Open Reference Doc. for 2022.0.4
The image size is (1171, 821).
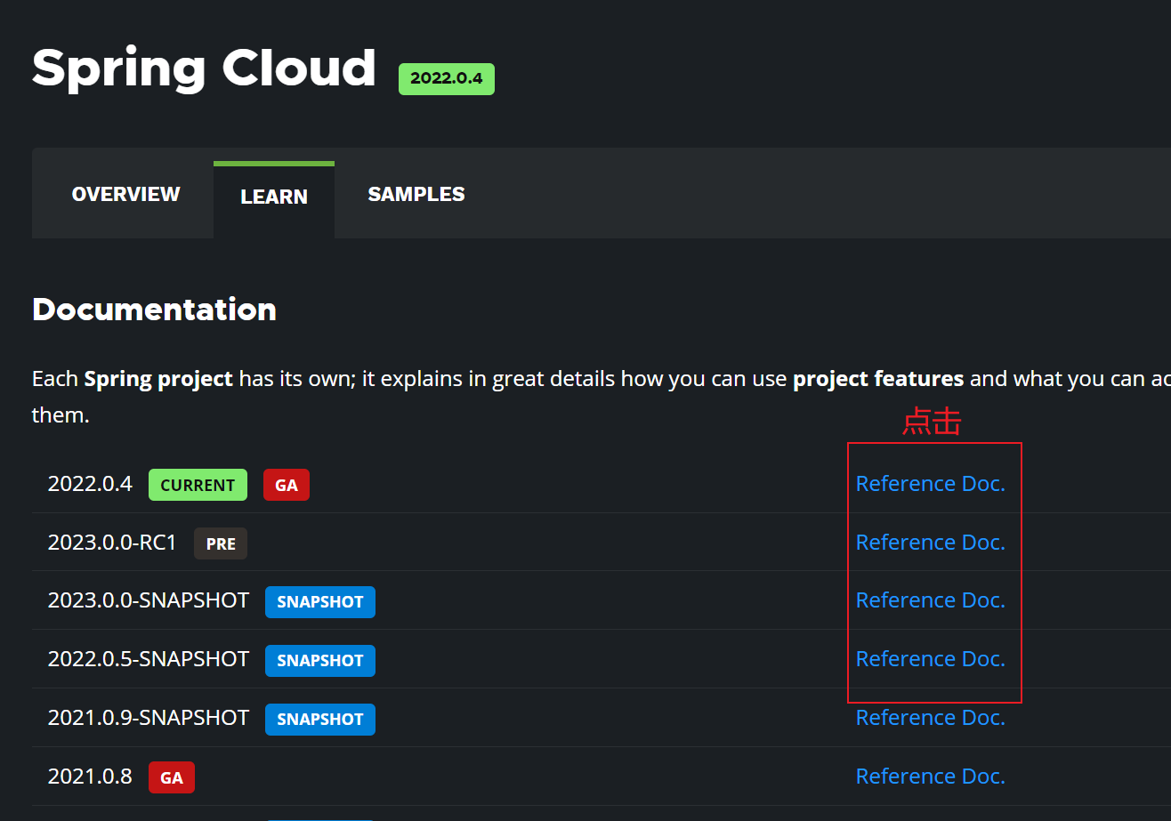(930, 484)
